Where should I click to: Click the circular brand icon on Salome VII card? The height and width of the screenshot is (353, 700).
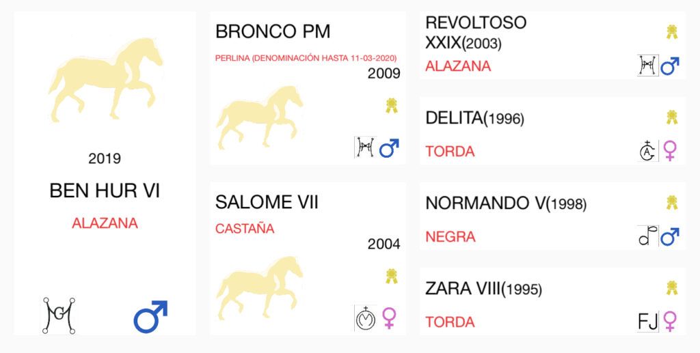[x=366, y=318]
